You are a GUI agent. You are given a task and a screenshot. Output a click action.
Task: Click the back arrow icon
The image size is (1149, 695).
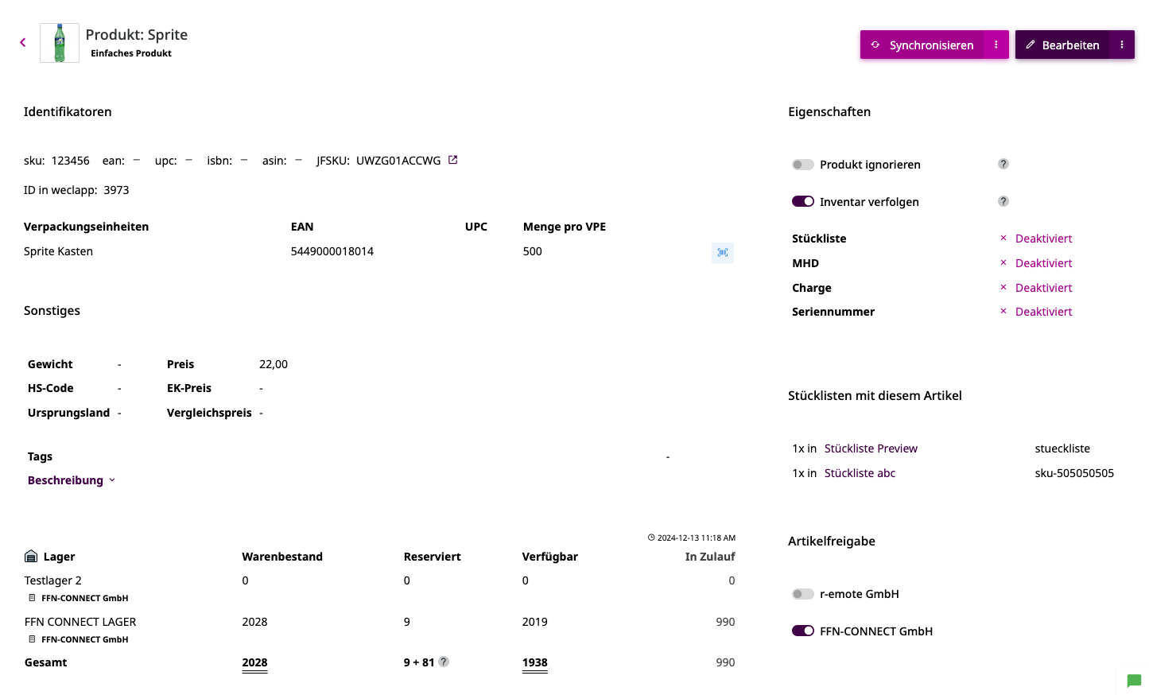(x=23, y=43)
